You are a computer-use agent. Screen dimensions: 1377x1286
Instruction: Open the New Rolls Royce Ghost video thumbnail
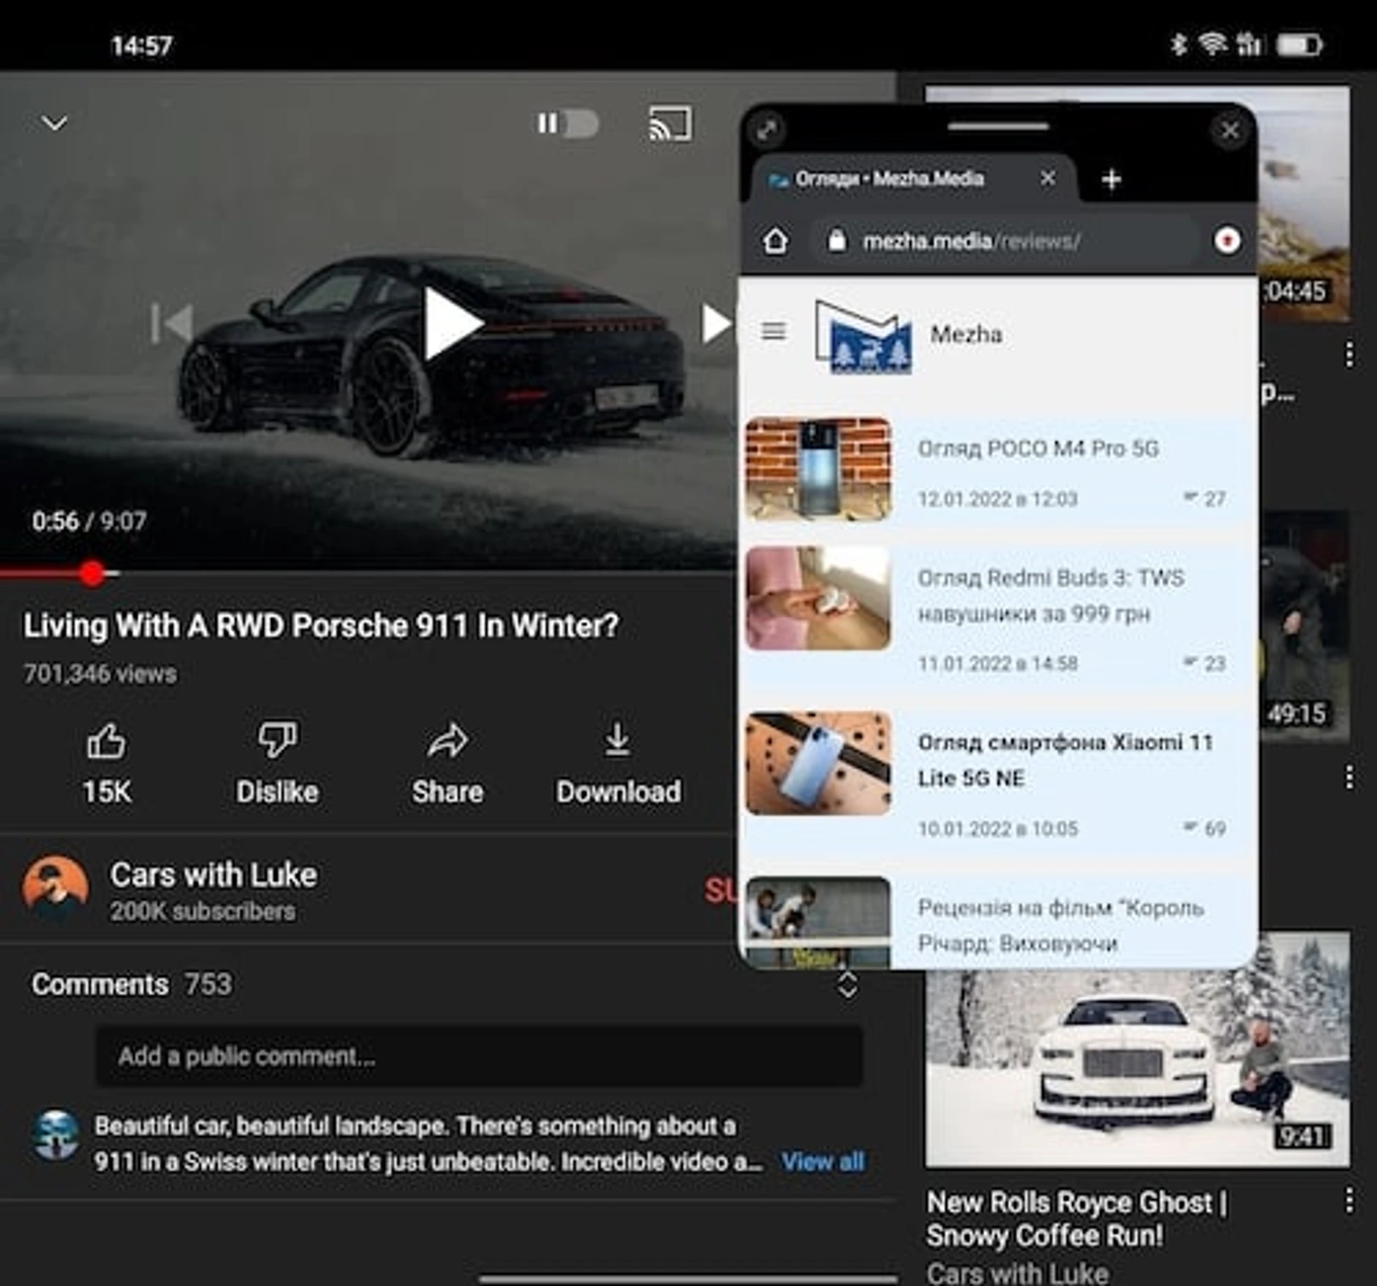pyautogui.click(x=1137, y=1068)
